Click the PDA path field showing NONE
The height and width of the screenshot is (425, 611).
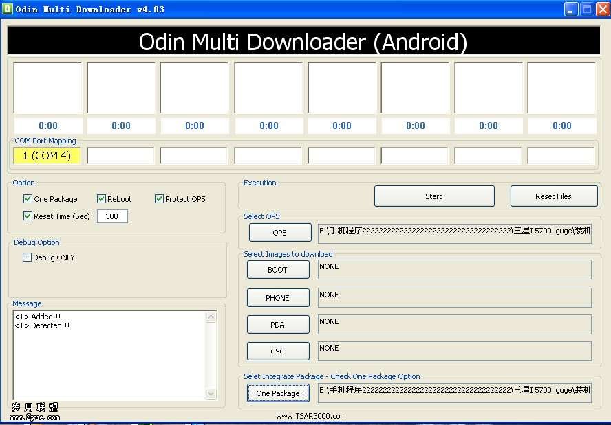(454, 324)
